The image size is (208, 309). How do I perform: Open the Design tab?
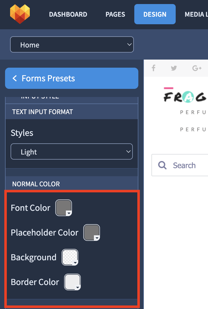click(x=155, y=14)
